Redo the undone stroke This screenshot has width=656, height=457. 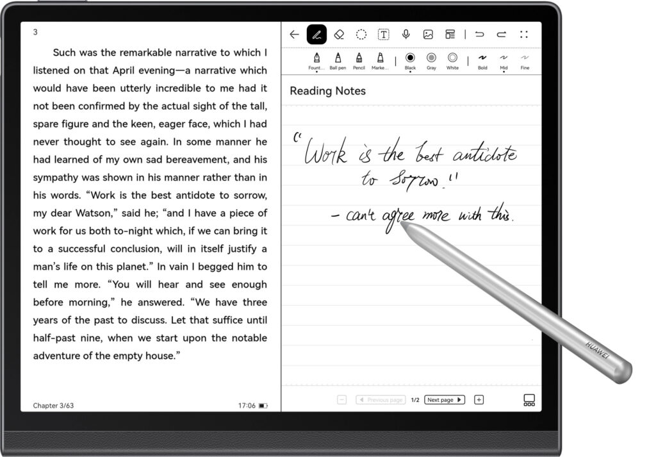501,35
